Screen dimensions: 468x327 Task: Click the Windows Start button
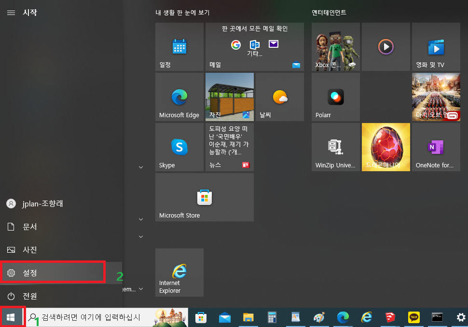[11, 317]
